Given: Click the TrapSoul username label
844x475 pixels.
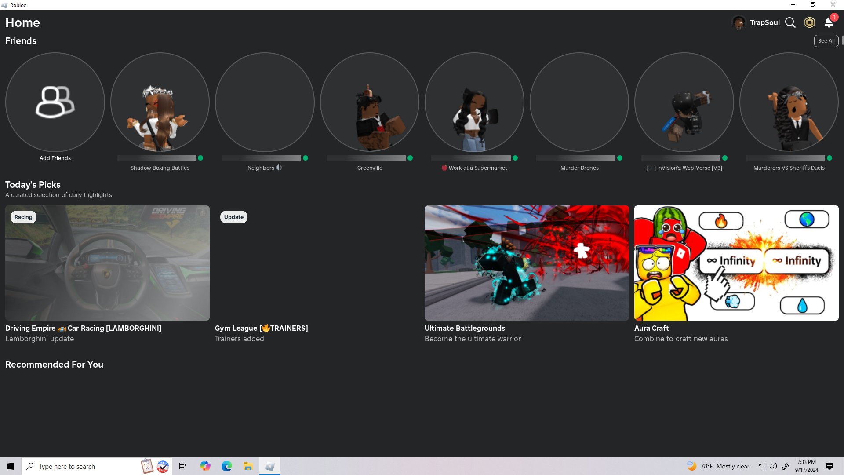Looking at the screenshot, I should point(764,22).
